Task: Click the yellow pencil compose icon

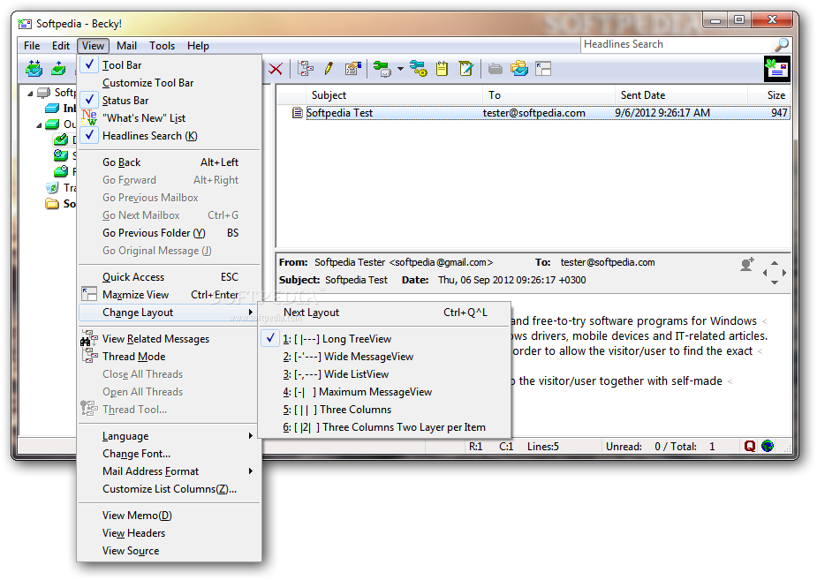Action: point(329,68)
